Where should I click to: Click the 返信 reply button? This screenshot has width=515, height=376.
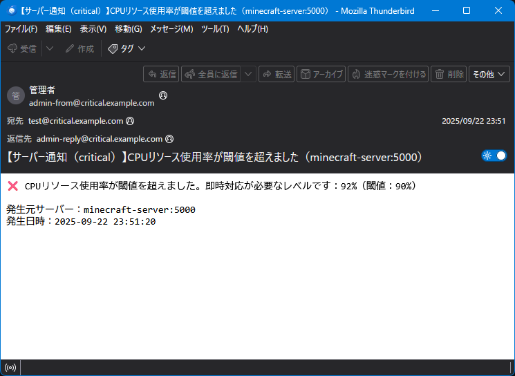click(161, 74)
